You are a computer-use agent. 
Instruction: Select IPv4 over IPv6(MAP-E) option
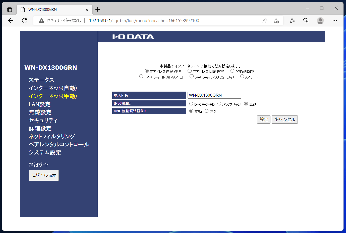click(141, 76)
